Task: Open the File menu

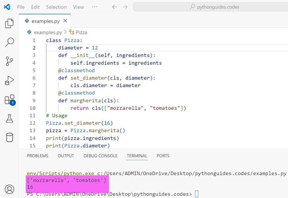Action: point(21,7)
